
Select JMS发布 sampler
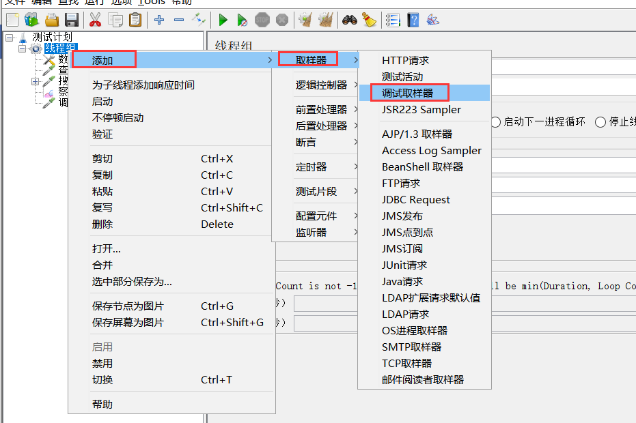click(424, 216)
